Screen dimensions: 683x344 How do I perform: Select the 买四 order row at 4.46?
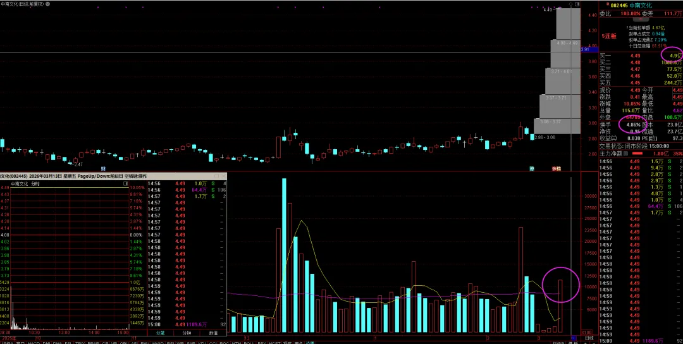click(641, 77)
